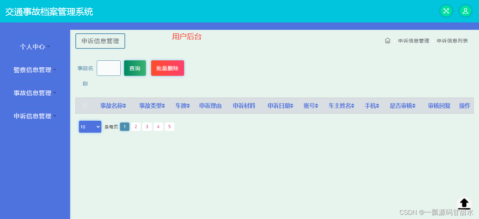This screenshot has height=219, width=479.
Task: Click the home icon in breadcrumb
Action: [x=387, y=41]
